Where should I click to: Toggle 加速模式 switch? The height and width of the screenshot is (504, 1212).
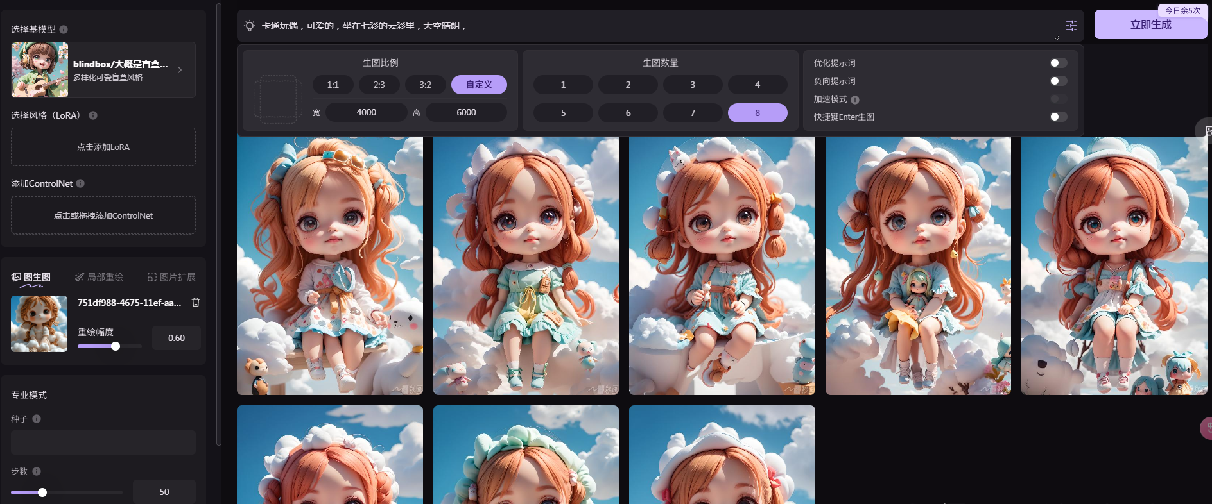1059,99
